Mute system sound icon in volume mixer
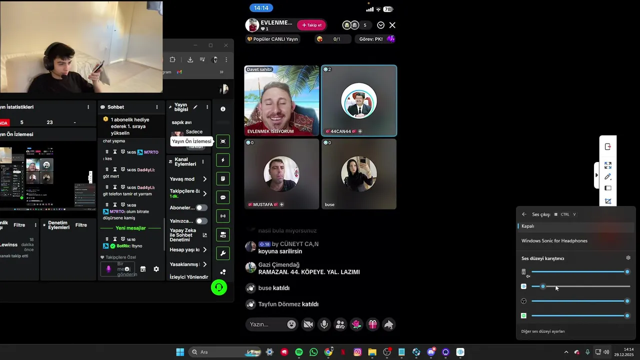Screen dimensions: 640x360 [524, 272]
